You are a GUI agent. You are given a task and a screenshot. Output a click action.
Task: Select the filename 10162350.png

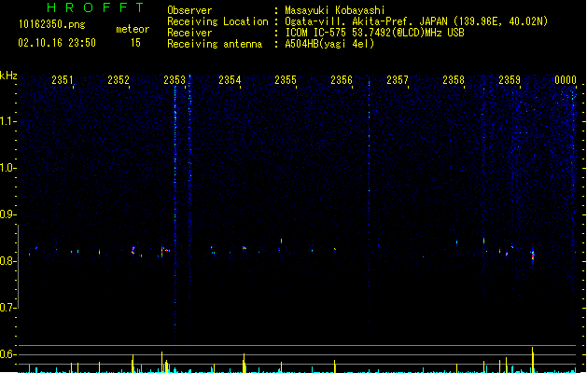click(51, 24)
